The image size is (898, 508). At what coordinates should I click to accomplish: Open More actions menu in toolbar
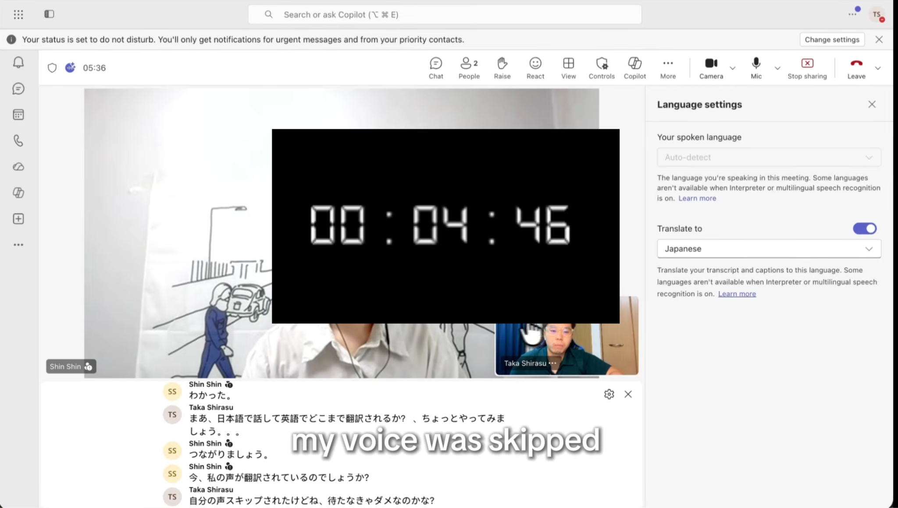pos(668,68)
